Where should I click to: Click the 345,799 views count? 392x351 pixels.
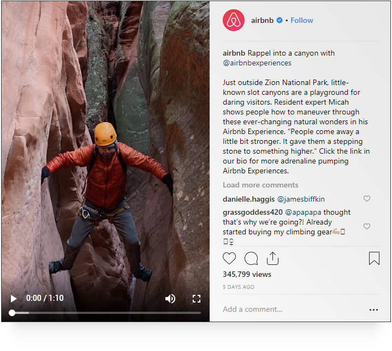247,274
